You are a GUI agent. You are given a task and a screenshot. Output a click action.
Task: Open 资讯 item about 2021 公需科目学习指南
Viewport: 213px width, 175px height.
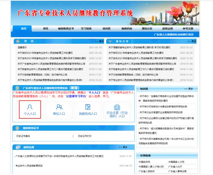(52, 58)
